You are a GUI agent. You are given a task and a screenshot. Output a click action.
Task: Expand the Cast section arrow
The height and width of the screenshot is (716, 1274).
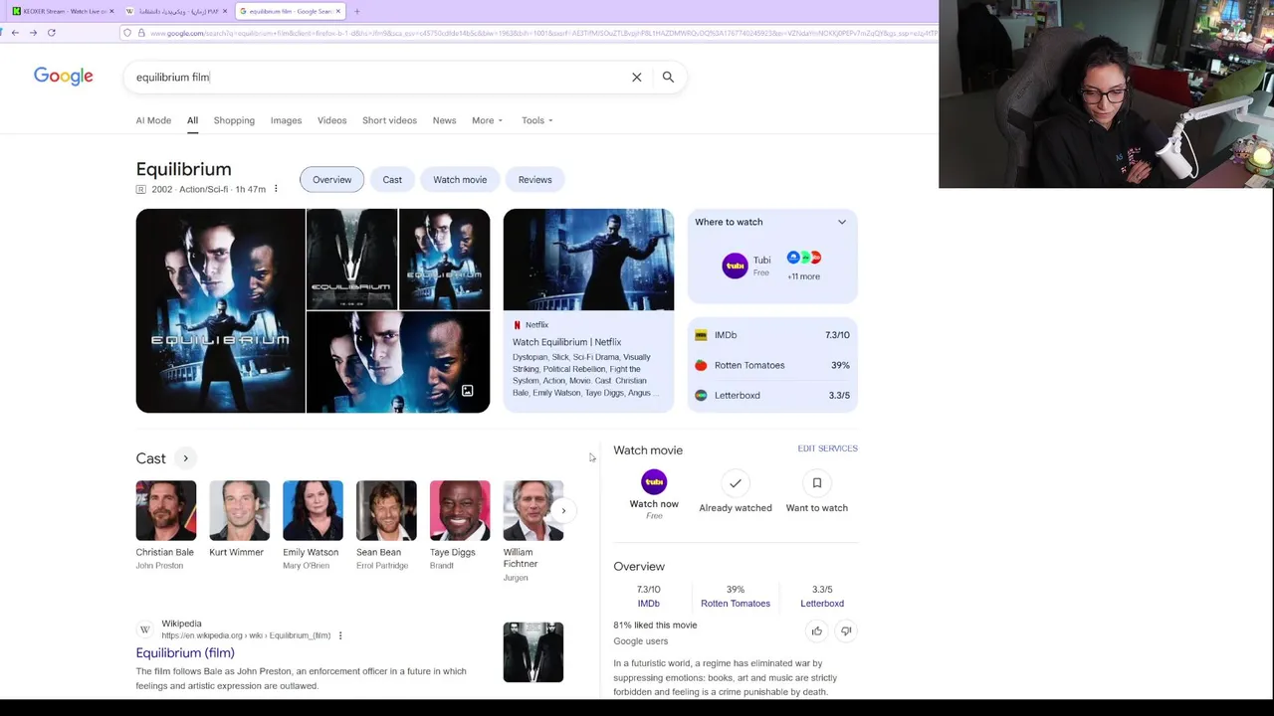(x=185, y=458)
